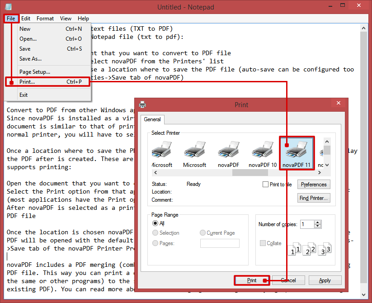Click the Pages range input field
Screen dimensions: 372x303
point(220,243)
